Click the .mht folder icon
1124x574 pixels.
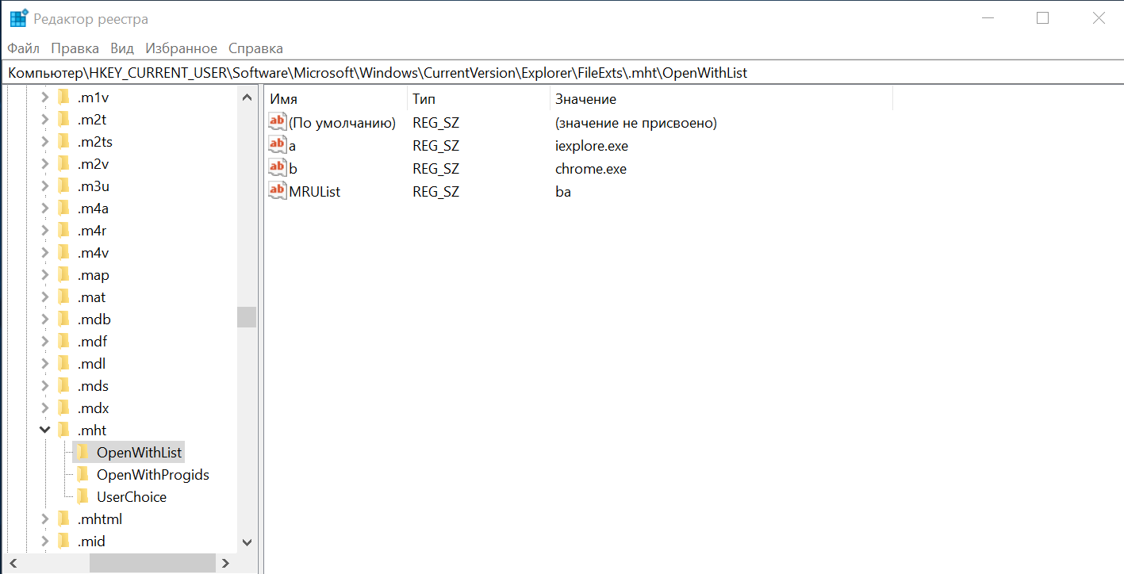pos(64,430)
